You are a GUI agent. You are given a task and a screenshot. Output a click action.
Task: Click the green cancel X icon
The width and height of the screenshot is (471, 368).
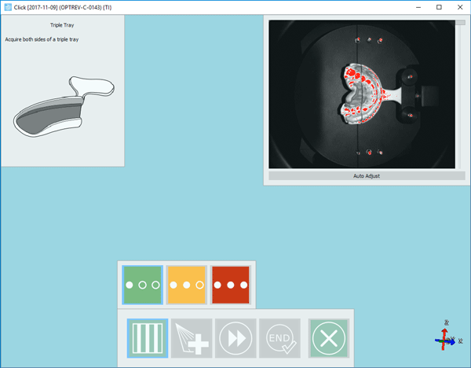pyautogui.click(x=328, y=339)
